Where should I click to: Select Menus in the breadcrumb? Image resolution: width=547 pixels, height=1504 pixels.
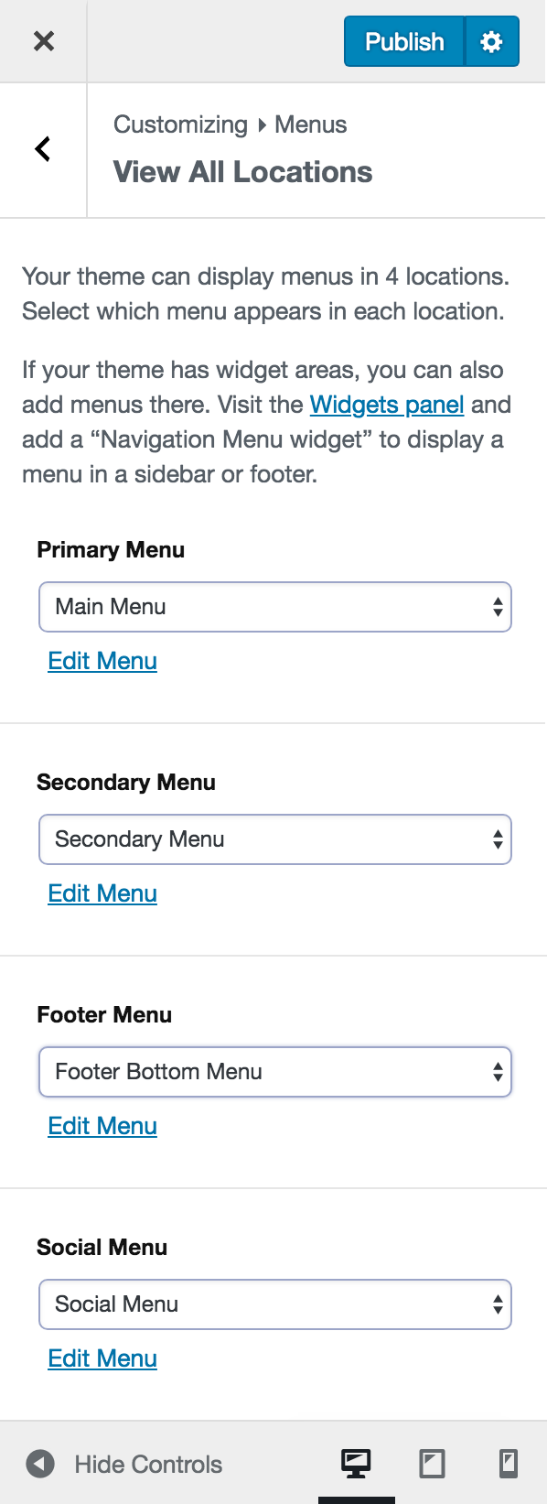[x=310, y=124]
